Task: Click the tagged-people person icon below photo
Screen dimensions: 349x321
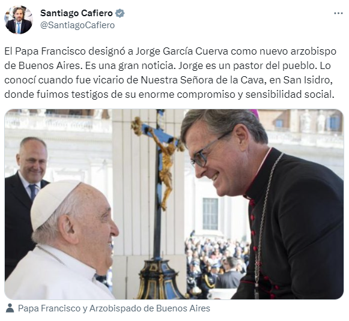Action: pos(10,308)
